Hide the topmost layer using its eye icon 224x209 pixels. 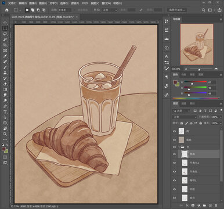pos(175,131)
